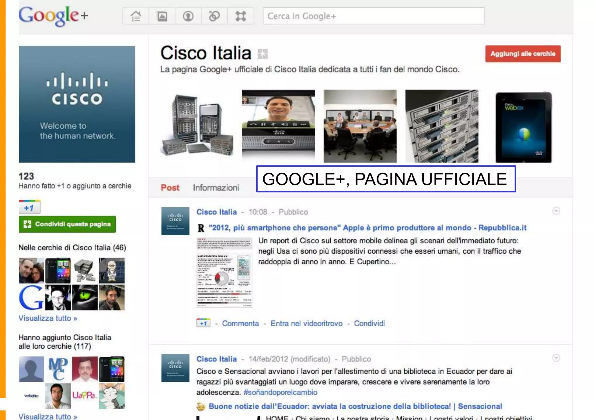Screen dimensions: 594x420
Task: Open the bearded man avatar in Cisco's circles
Action: point(112,297)
